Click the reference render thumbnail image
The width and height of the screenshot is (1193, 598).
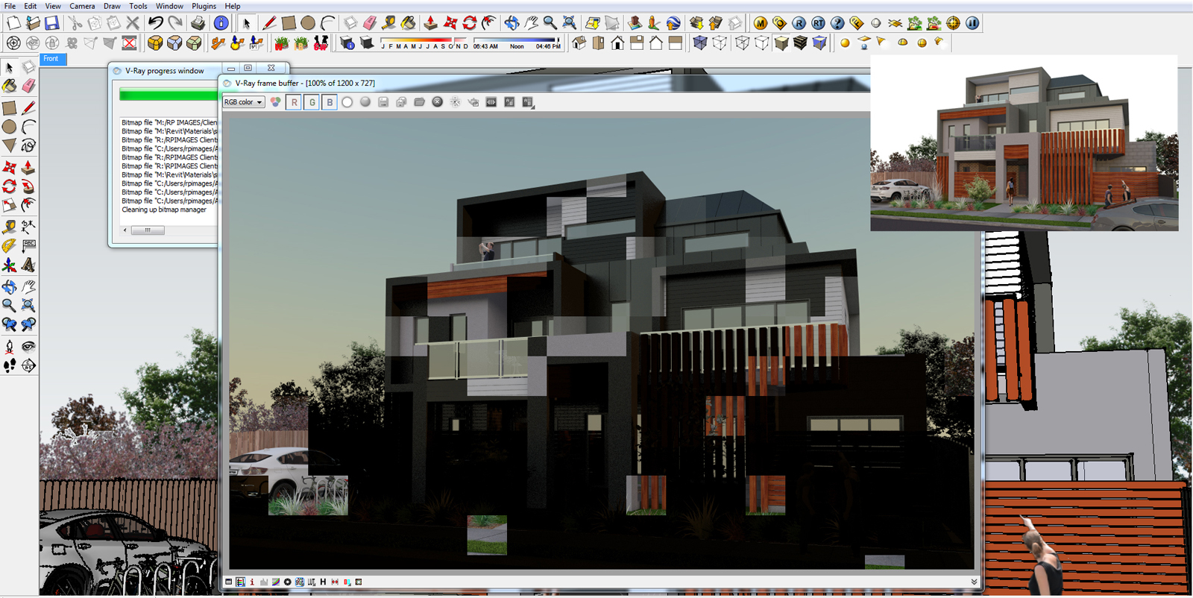[1024, 143]
